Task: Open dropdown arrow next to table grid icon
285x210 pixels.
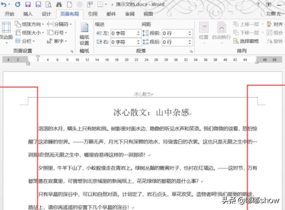Action: (106, 4)
